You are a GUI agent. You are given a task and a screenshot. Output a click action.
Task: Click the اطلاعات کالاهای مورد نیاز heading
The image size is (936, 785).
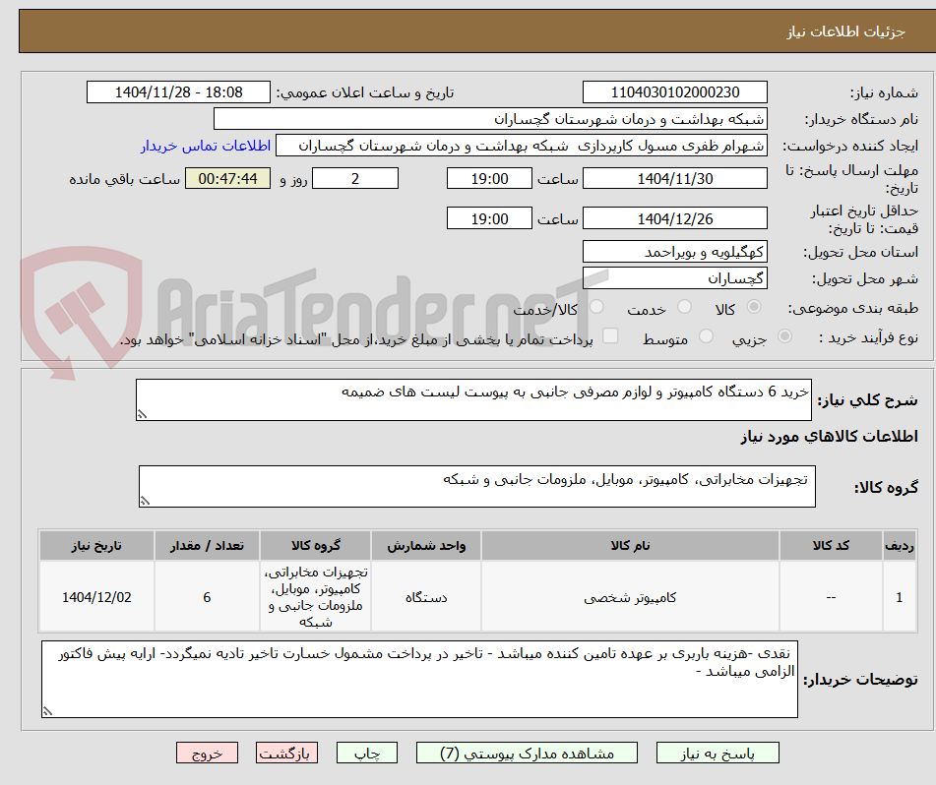(829, 437)
